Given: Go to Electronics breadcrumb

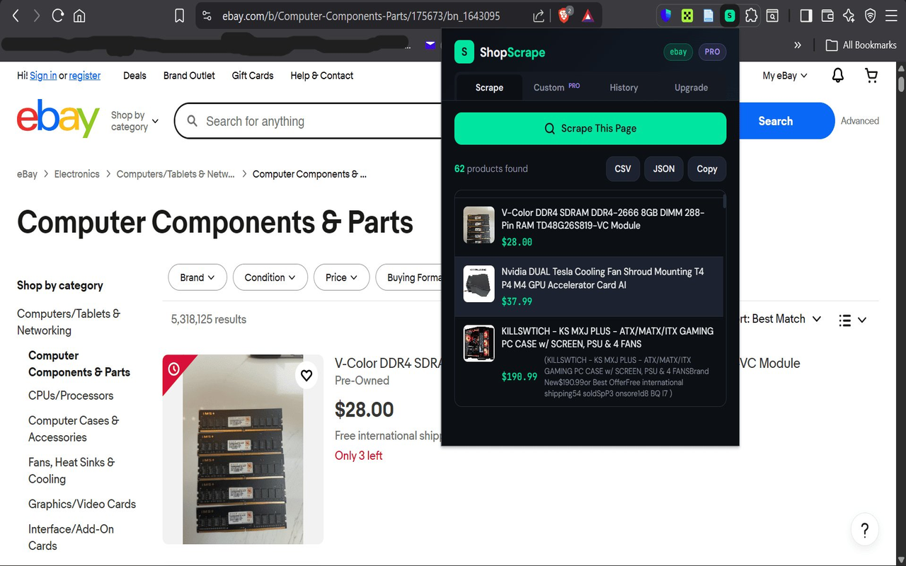Looking at the screenshot, I should tap(76, 174).
